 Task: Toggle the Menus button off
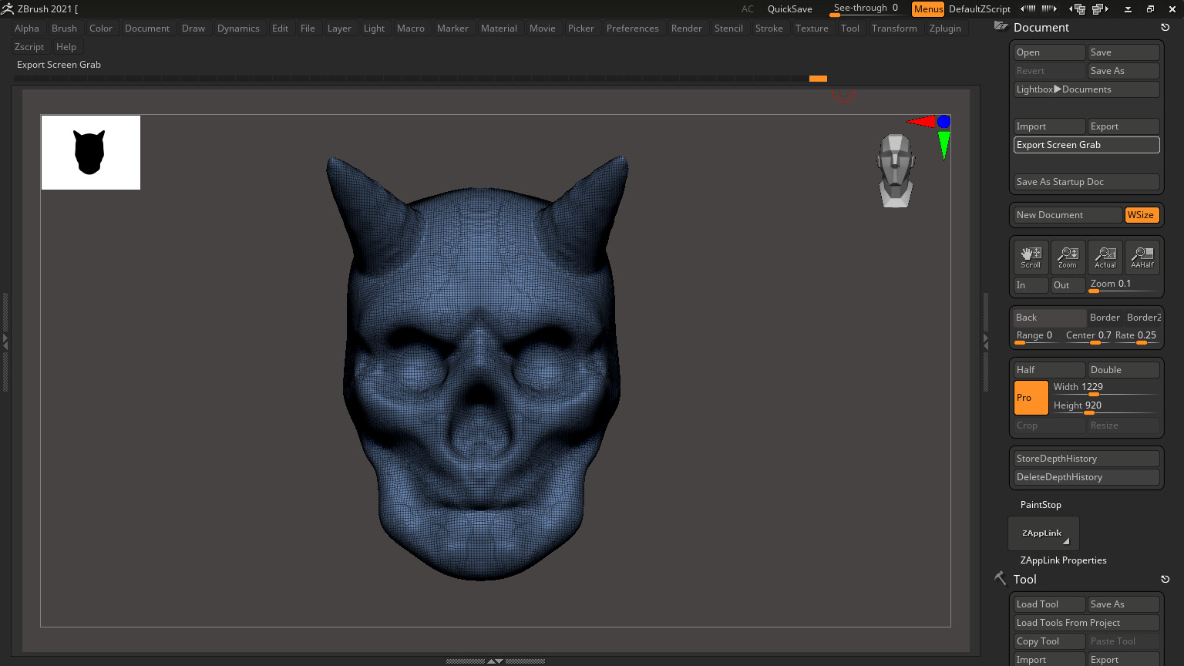pos(927,9)
